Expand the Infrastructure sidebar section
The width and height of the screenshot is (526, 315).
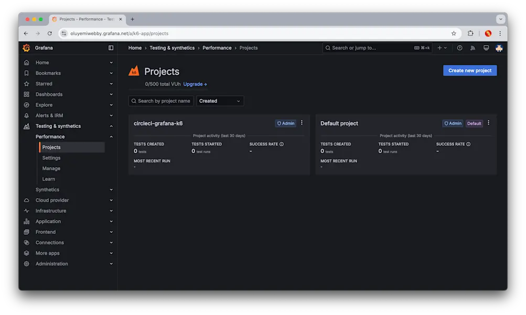pos(111,211)
